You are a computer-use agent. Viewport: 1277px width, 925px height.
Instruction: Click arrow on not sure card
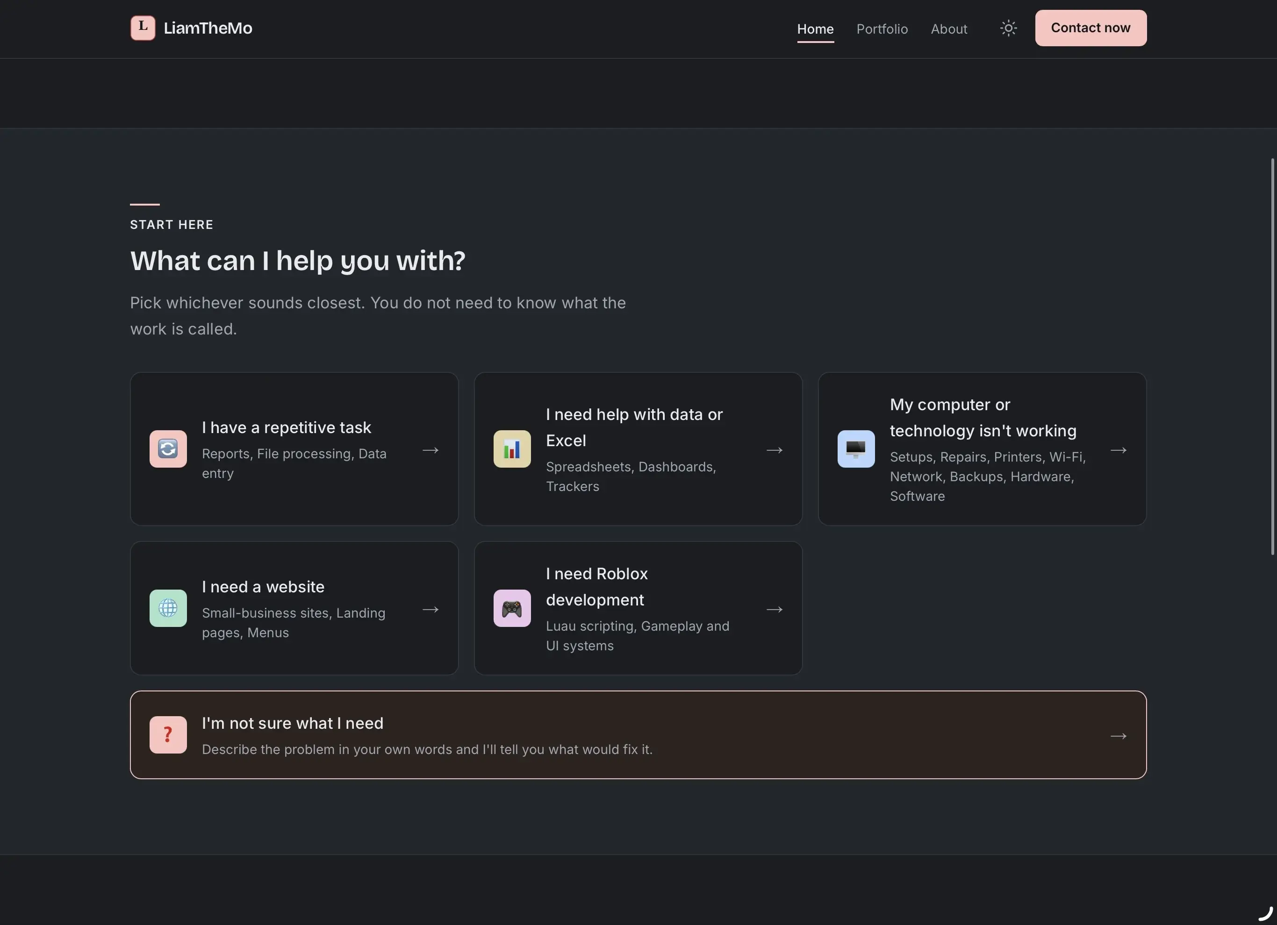coord(1119,736)
